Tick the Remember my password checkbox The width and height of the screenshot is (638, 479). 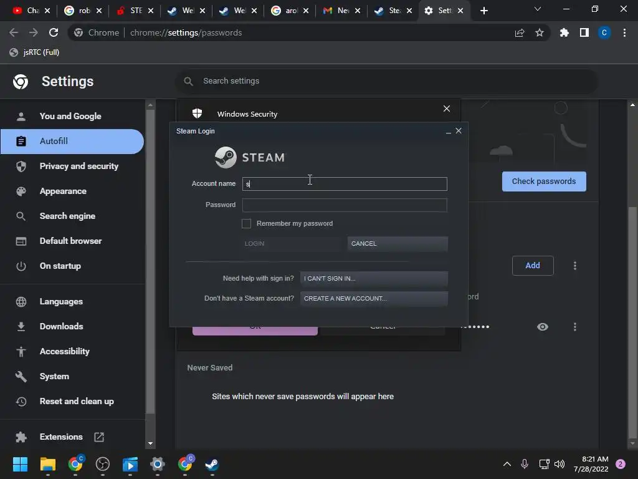pyautogui.click(x=246, y=223)
